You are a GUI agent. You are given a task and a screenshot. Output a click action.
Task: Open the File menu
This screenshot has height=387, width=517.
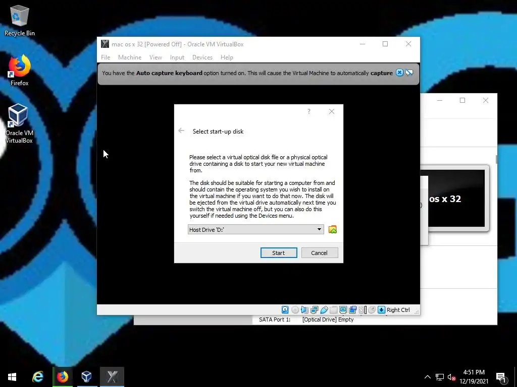point(106,57)
